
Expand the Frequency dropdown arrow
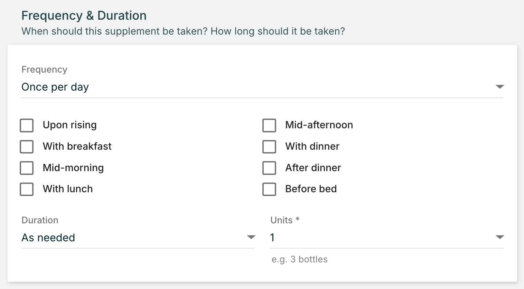point(499,86)
